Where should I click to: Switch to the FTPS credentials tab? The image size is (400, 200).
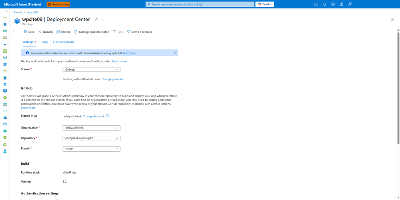[x=63, y=42]
